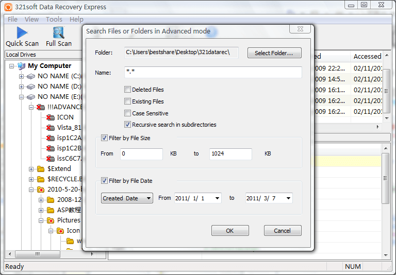
Task: Collapse the Pictures folder node
Action: (41, 220)
